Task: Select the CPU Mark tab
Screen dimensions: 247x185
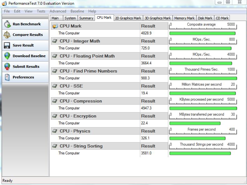Action: tap(104, 17)
